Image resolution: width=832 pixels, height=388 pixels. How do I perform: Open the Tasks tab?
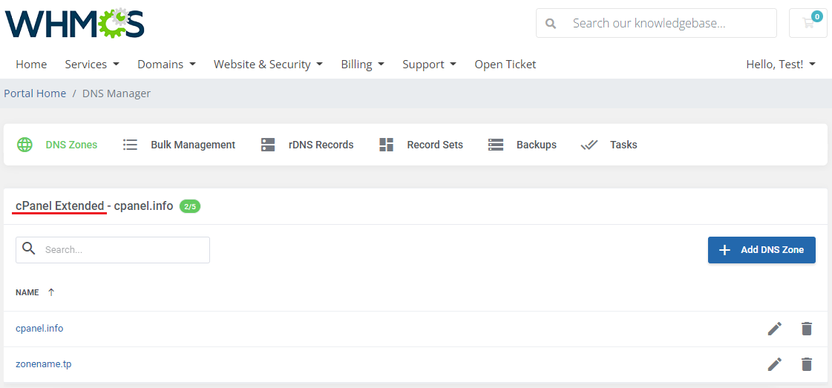pos(609,145)
